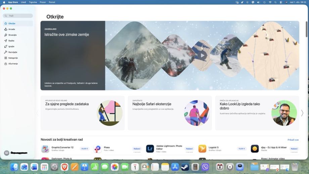Open Messages from the Dock
The height and width of the screenshot is (174, 309).
point(105,167)
